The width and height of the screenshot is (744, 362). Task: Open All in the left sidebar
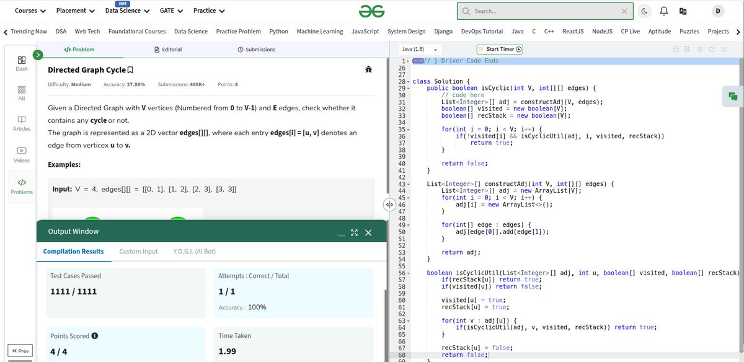21,93
